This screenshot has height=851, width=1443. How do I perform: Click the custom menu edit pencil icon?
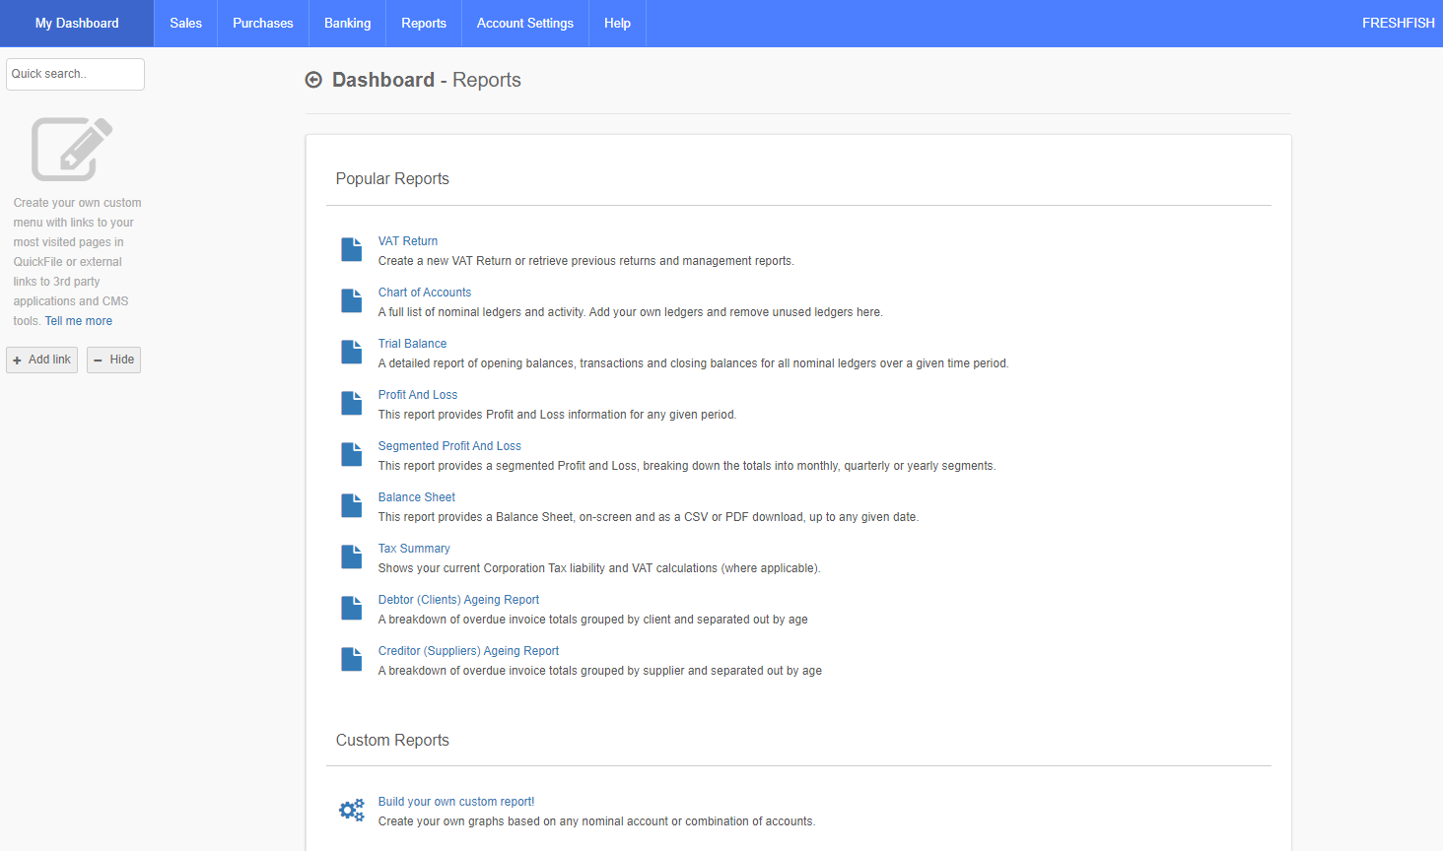[x=72, y=149]
